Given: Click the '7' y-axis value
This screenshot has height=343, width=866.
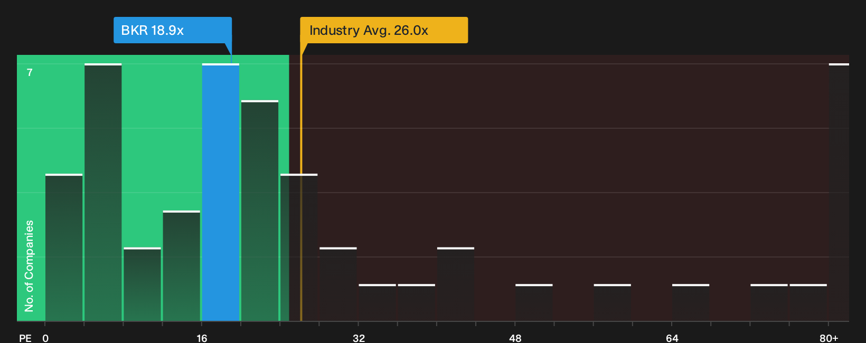Looking at the screenshot, I should [x=30, y=73].
